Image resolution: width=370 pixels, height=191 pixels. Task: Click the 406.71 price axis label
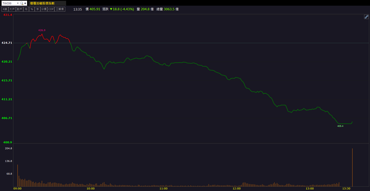coord(7,118)
